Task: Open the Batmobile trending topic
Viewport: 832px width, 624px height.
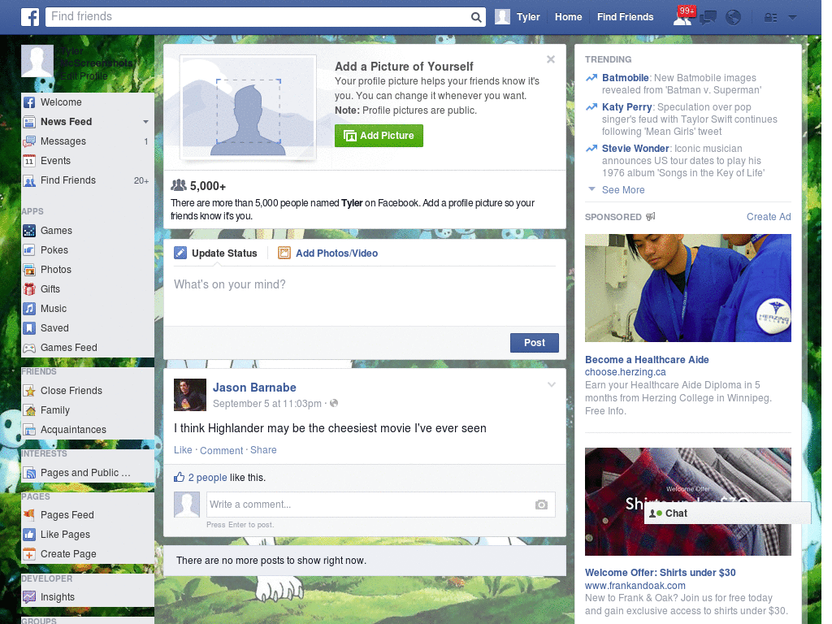Action: click(x=625, y=78)
